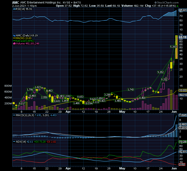Click the Last 69.19 header value

[x=112, y=6]
